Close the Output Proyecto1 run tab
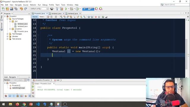190x107 pixels. 54,84
